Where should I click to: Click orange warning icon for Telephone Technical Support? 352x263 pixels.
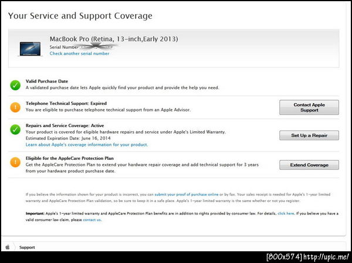tap(15, 107)
